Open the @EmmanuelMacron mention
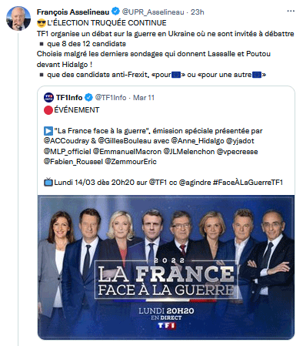Viewport: 303px width, 346px height. pyautogui.click(x=127, y=152)
